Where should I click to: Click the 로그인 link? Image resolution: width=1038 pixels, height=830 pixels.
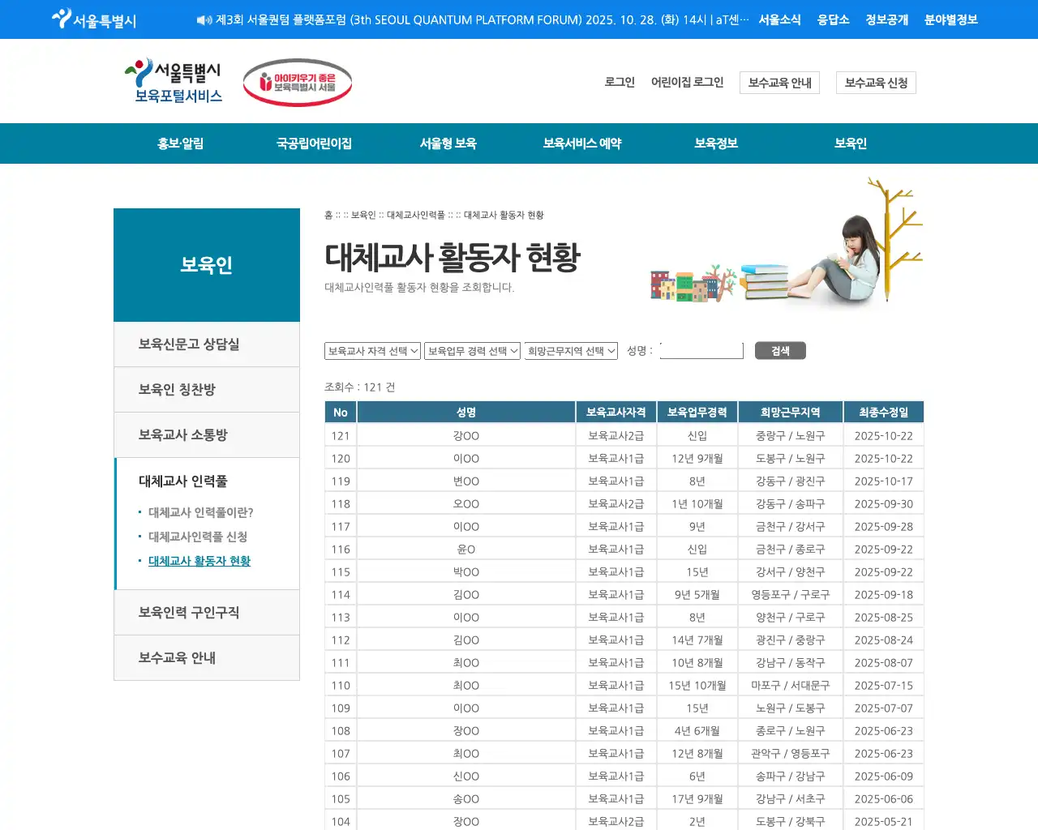(619, 82)
